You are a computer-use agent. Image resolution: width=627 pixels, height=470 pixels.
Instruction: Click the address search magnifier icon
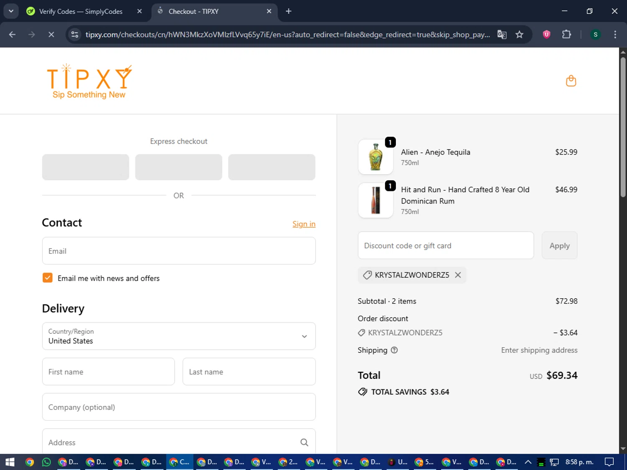click(x=304, y=442)
